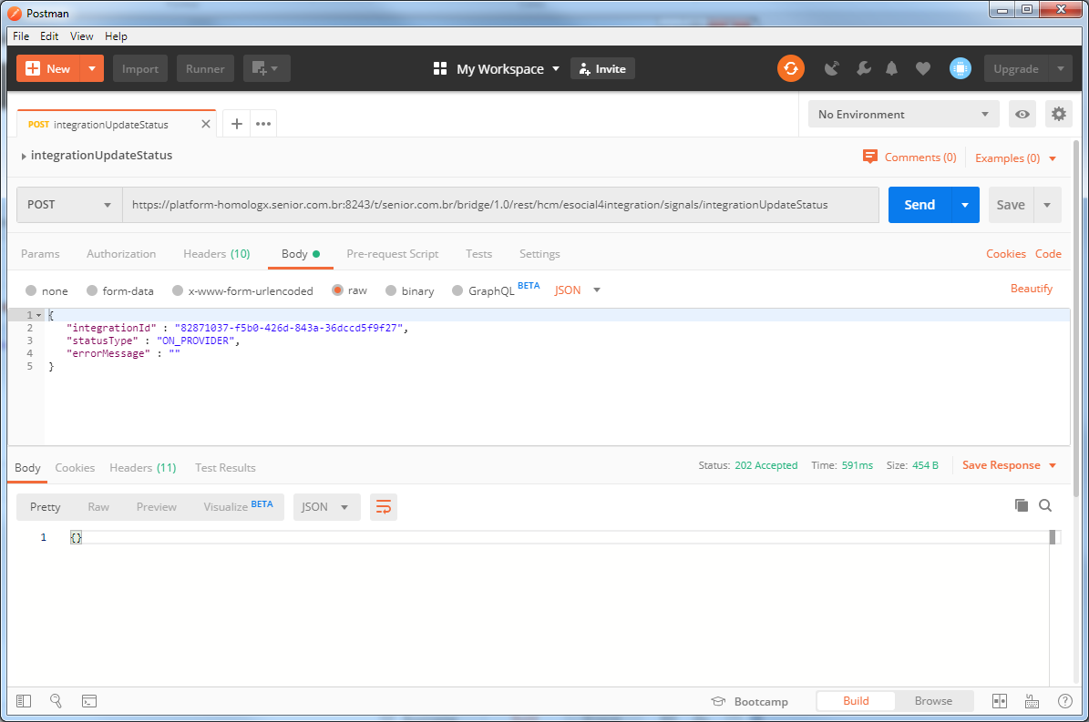Open Find and Replace in status bar

[x=57, y=701]
